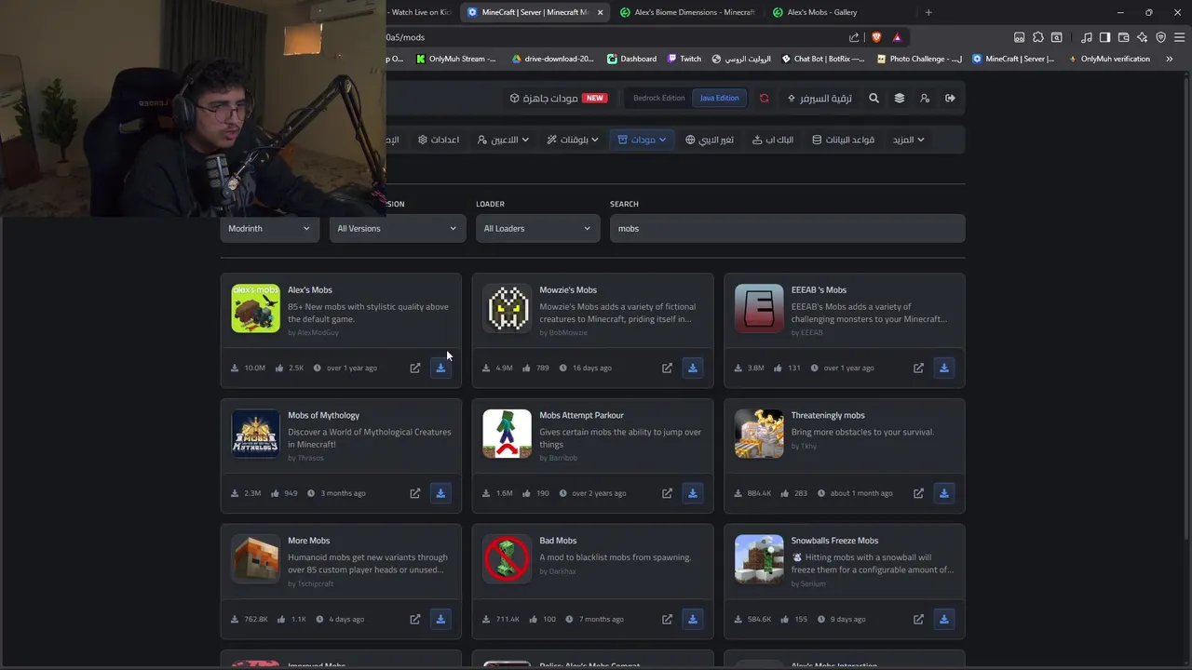Image resolution: width=1192 pixels, height=670 pixels.
Task: Expand the مودات menu dropdown
Action: tap(643, 140)
